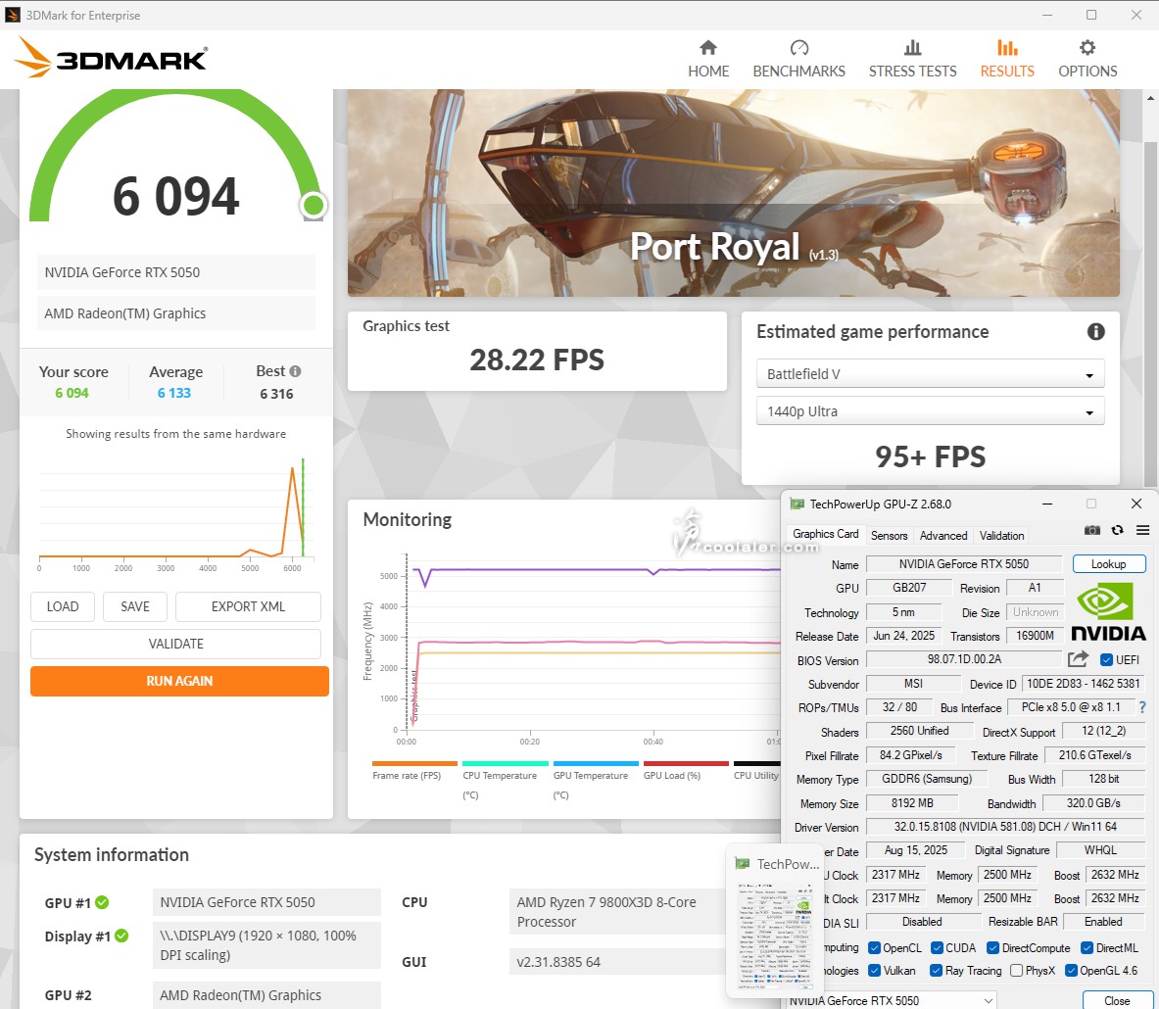Screen dimensions: 1159x1009
Task: Open the STRESS TESTS section
Action: tap(912, 59)
